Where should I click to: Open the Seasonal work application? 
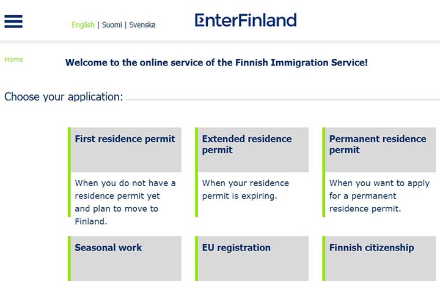point(126,258)
